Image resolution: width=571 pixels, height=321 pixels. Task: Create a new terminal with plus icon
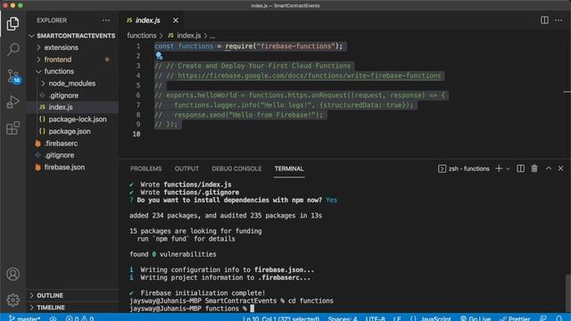click(x=499, y=169)
